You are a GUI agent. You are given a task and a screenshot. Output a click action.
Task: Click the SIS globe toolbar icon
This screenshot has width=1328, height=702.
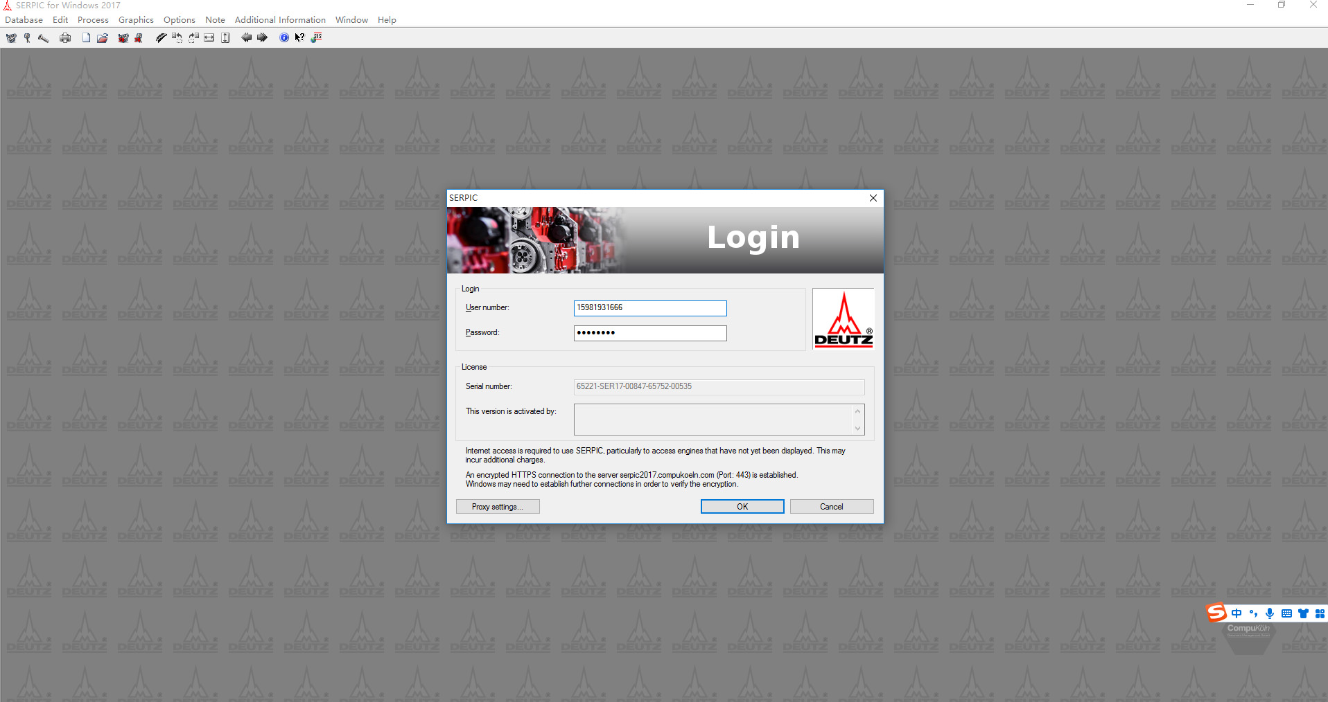pyautogui.click(x=317, y=38)
